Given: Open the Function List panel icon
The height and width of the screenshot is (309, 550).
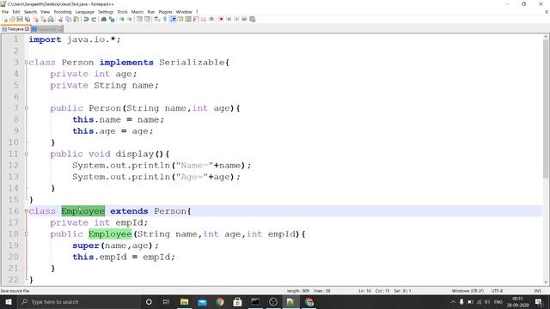Looking at the screenshot, I should pyautogui.click(x=196, y=19).
